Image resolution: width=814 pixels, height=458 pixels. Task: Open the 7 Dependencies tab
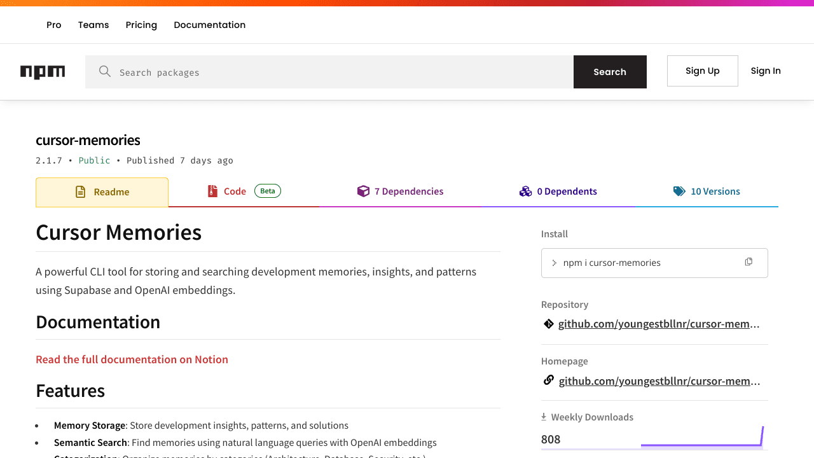click(400, 191)
